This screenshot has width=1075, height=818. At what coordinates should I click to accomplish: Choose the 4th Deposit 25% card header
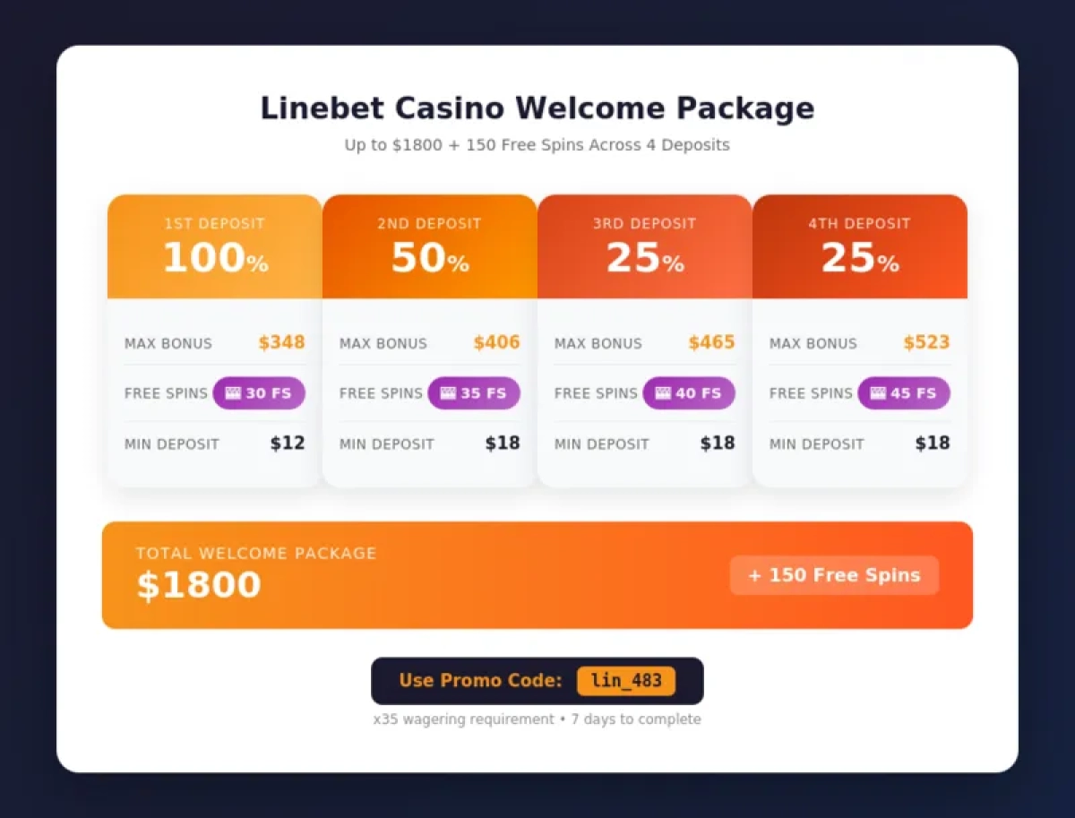860,246
